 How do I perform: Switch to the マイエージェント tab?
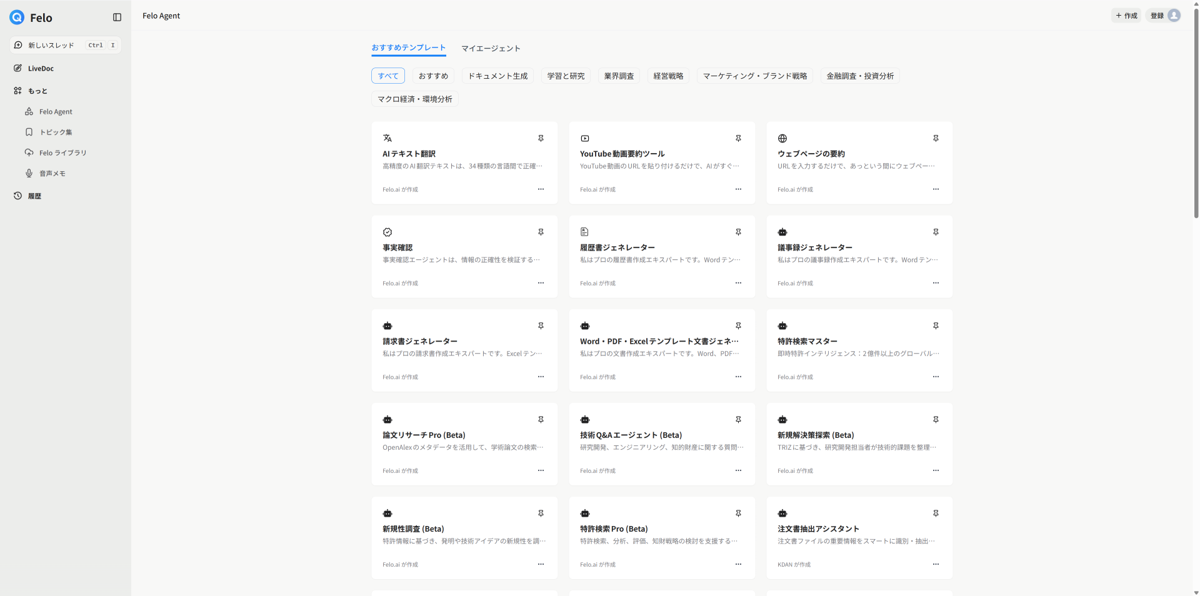tap(491, 49)
